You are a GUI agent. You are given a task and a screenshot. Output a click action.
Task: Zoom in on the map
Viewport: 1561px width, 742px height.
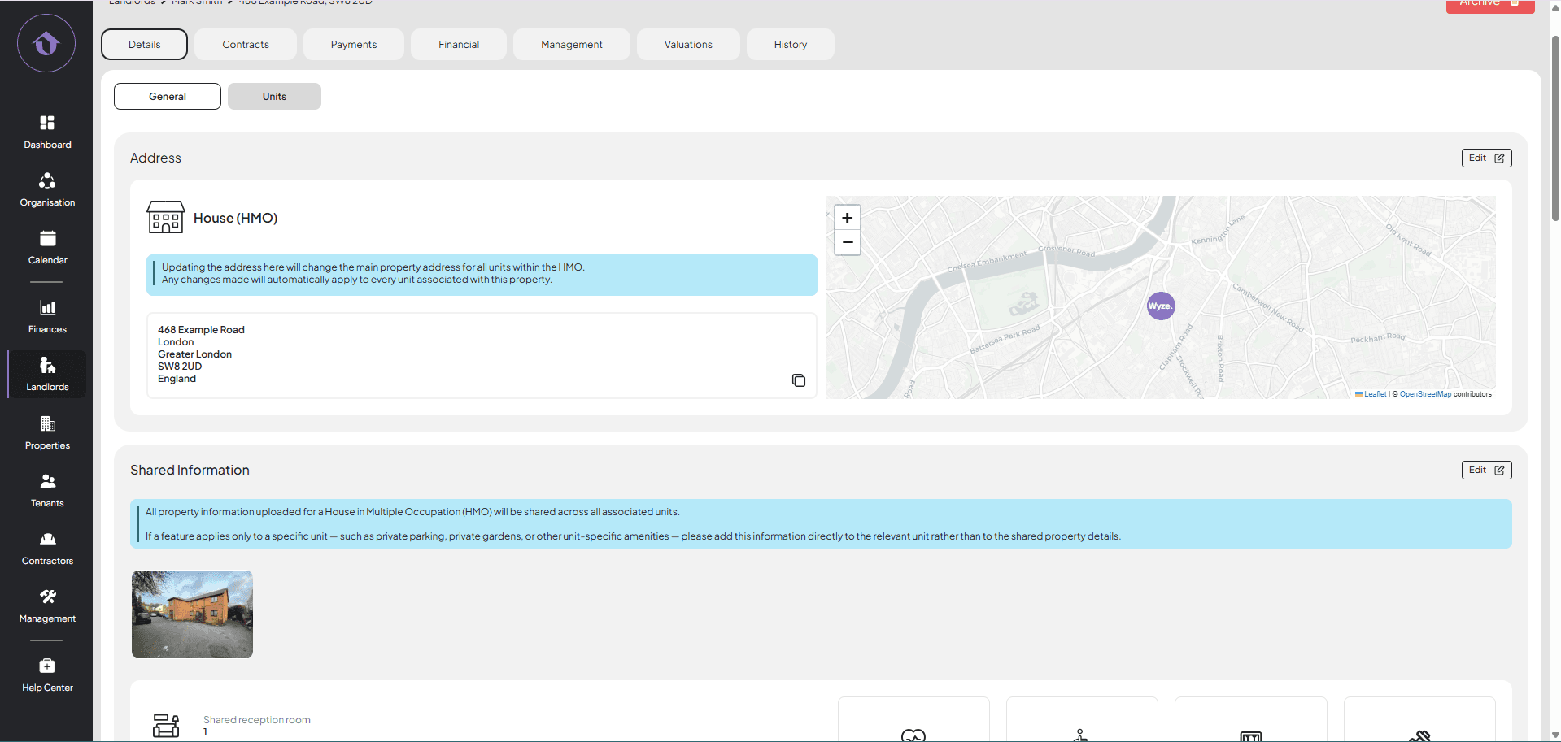tap(847, 218)
